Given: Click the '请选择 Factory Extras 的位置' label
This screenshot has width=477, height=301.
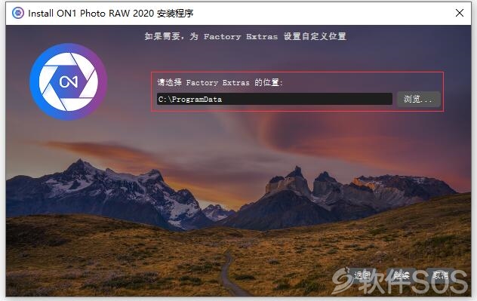Looking at the screenshot, I should (x=220, y=82).
